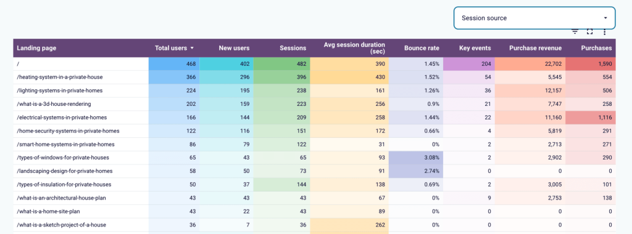632x234 pixels.
Task: Sort by Total users column header
Action: tap(171, 48)
